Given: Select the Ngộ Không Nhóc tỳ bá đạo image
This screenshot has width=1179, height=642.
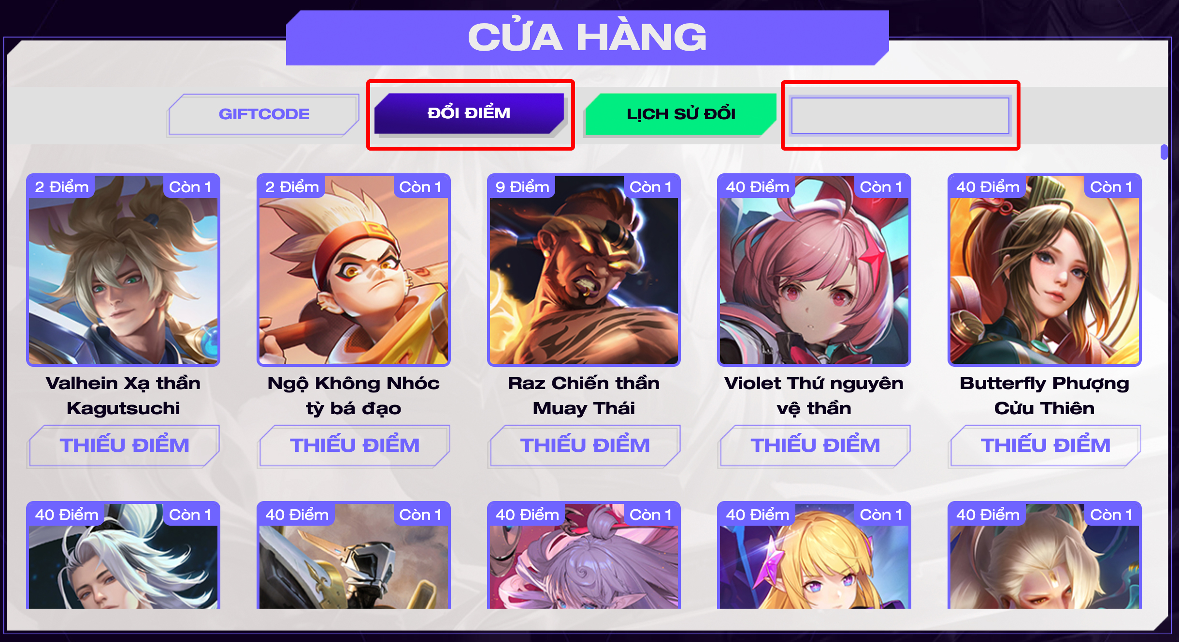Looking at the screenshot, I should point(354,270).
